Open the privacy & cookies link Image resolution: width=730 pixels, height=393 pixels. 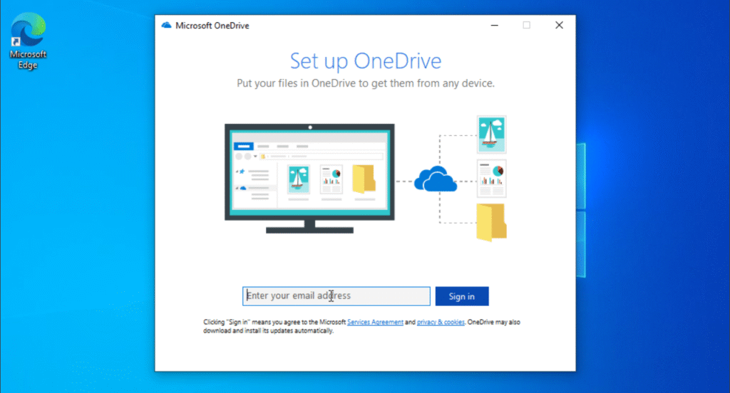pos(441,322)
